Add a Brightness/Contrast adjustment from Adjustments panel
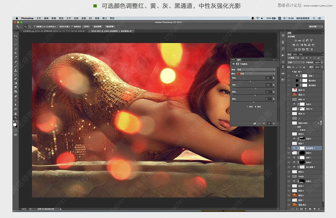The width and height of the screenshot is (336, 218). [295, 40]
